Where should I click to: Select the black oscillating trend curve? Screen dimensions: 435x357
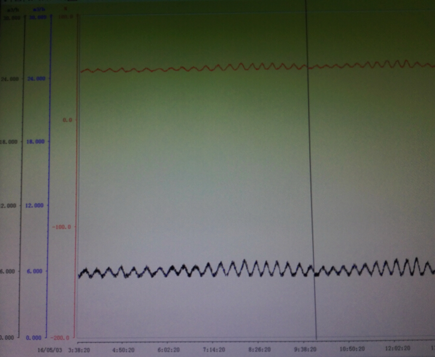tap(256, 268)
